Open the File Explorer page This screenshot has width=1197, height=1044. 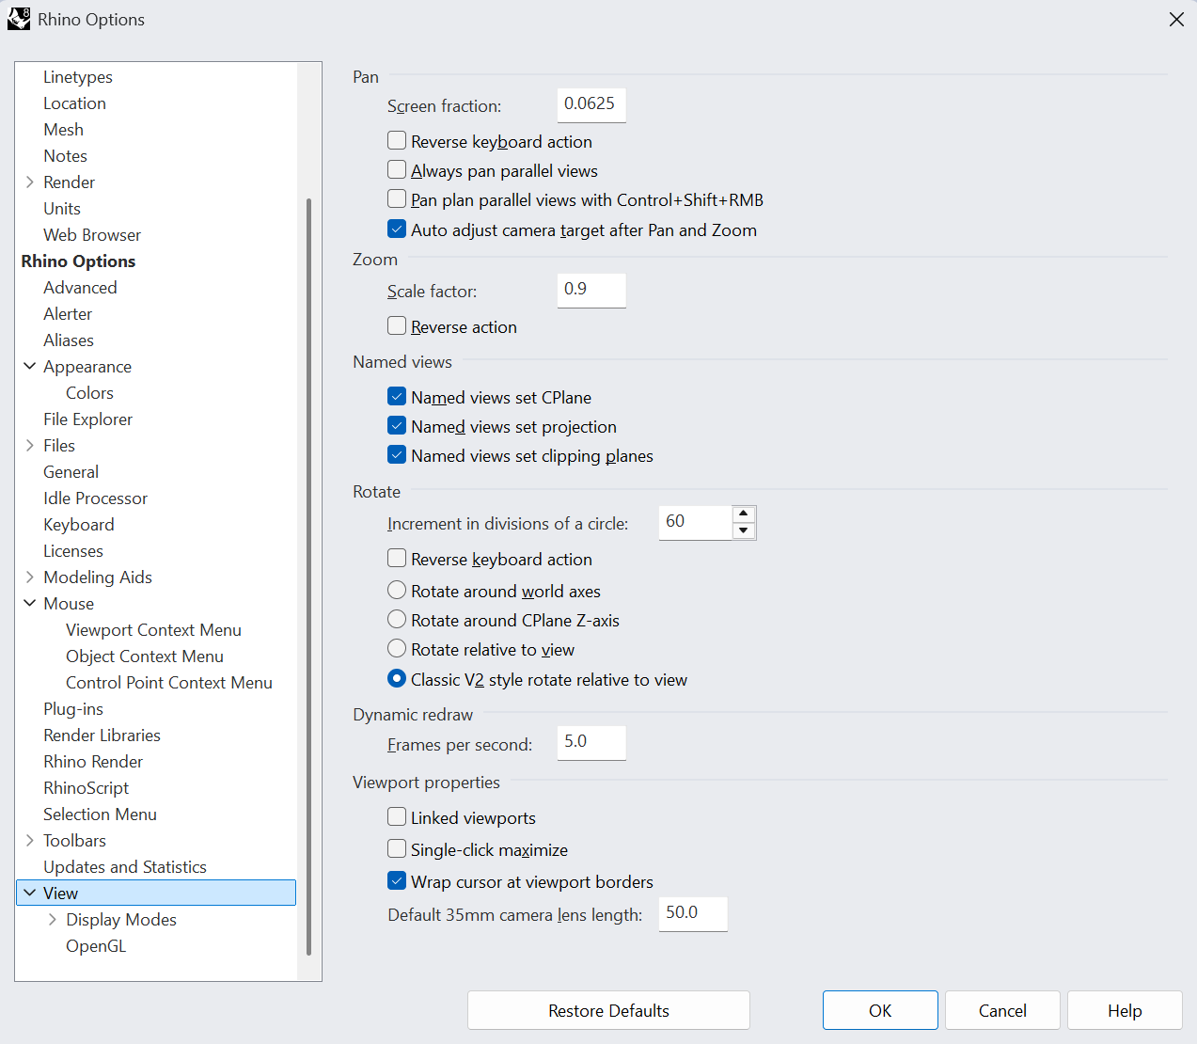pyautogui.click(x=87, y=419)
